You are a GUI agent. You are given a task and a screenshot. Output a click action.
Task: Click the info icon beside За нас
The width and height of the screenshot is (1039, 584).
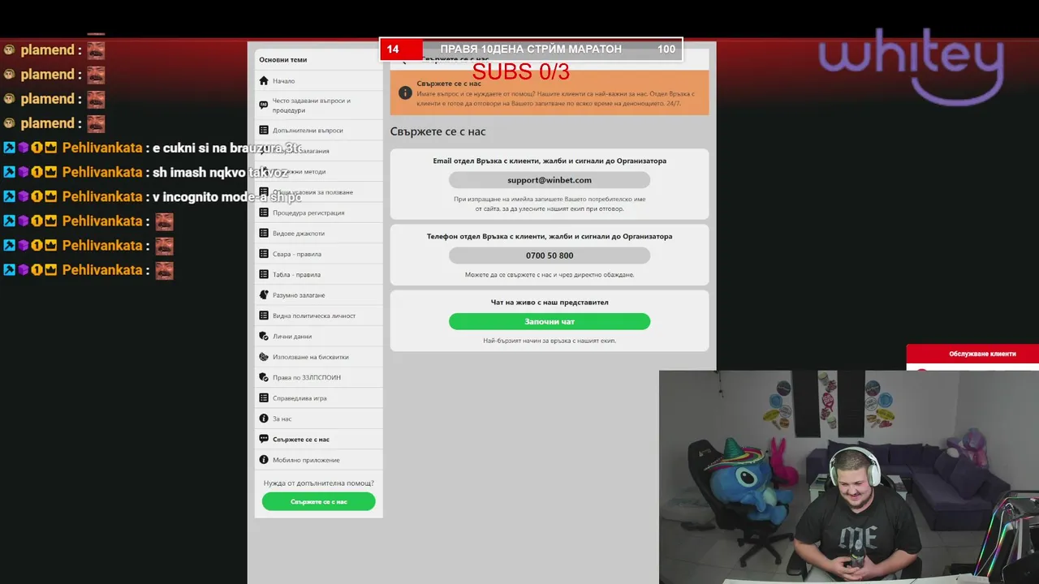pyautogui.click(x=264, y=419)
